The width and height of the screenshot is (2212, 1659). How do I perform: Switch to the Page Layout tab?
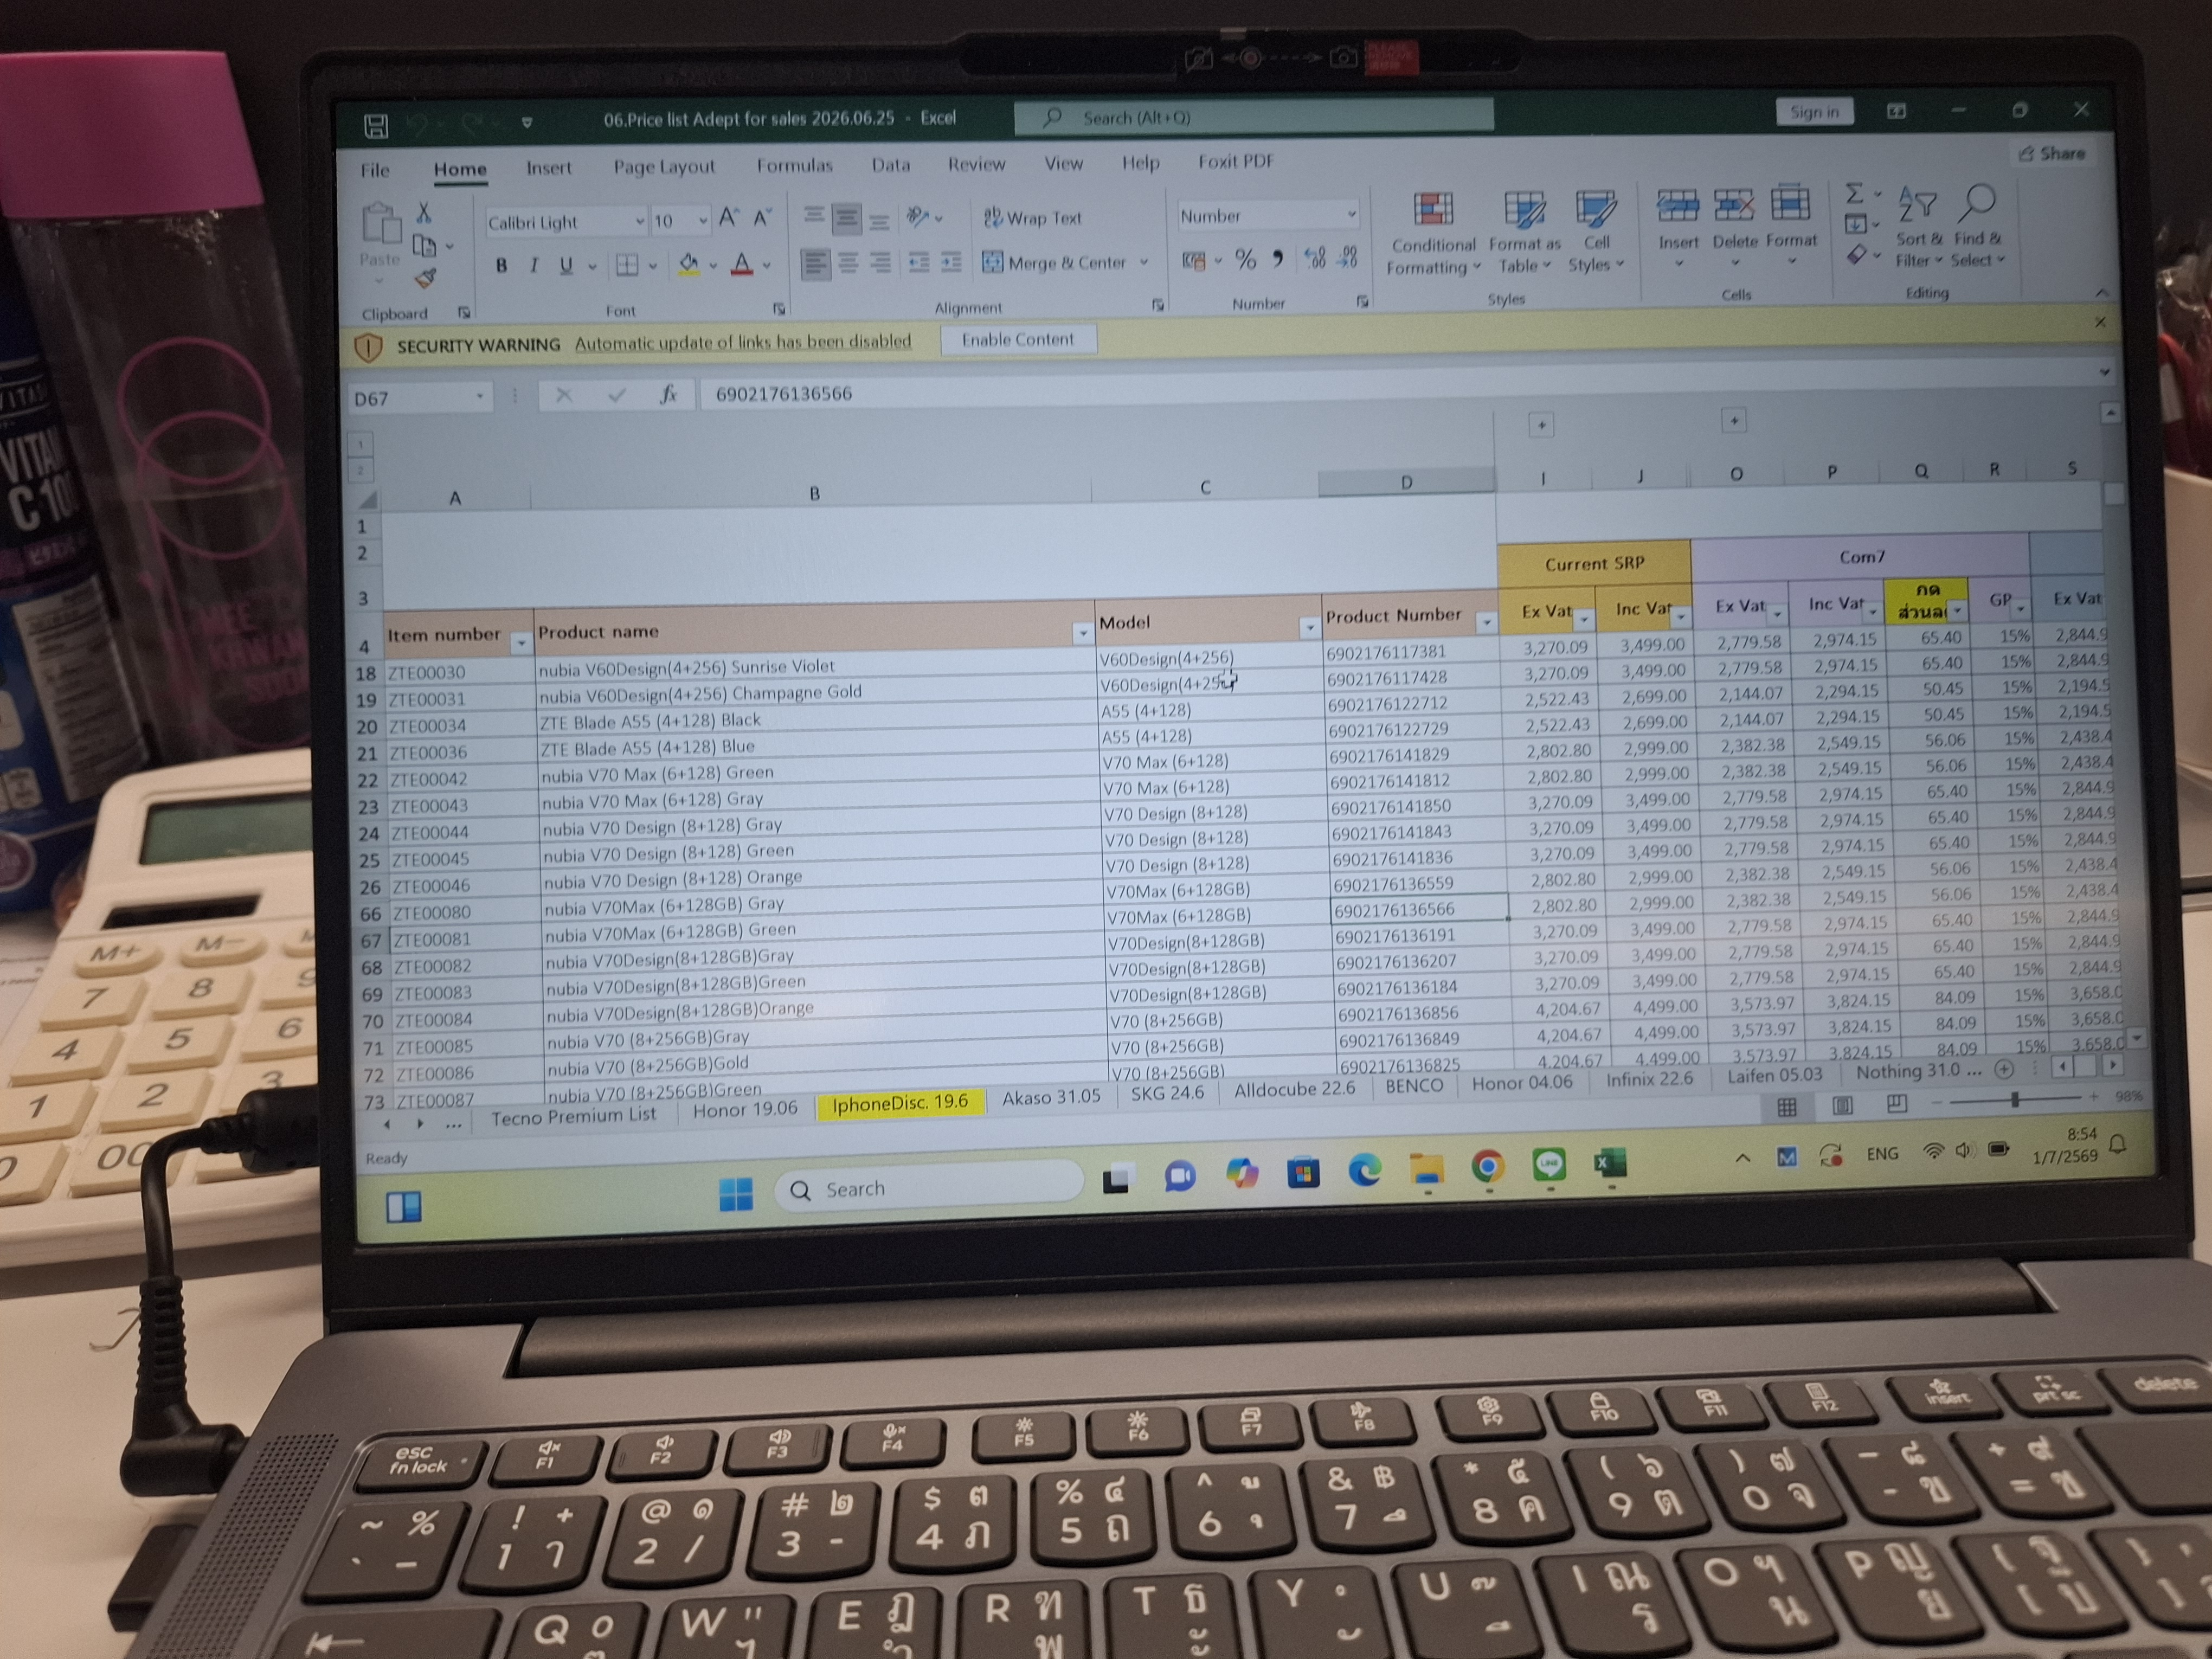[x=664, y=167]
